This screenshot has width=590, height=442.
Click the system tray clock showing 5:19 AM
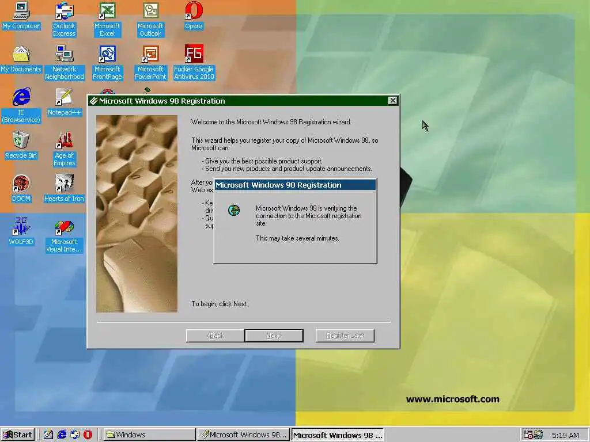[x=565, y=435]
